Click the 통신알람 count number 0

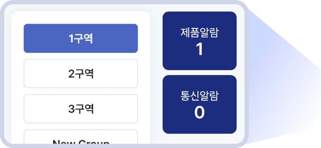pos(199,112)
